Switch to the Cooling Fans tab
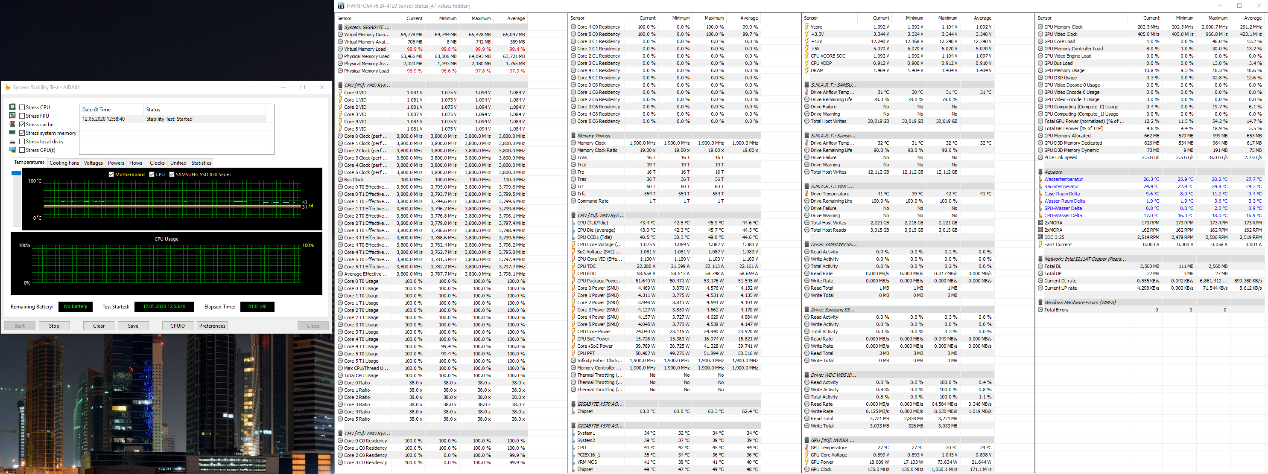 coord(64,163)
